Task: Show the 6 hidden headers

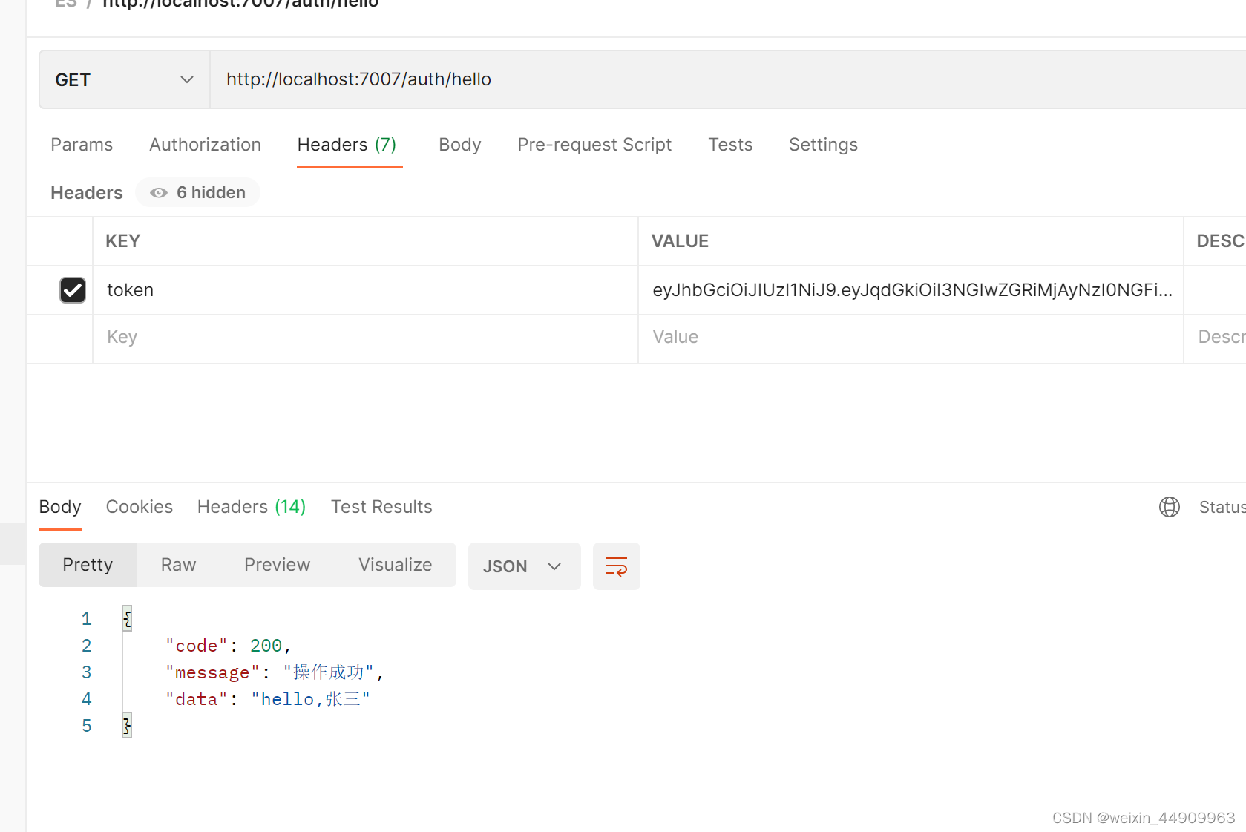Action: (x=198, y=193)
